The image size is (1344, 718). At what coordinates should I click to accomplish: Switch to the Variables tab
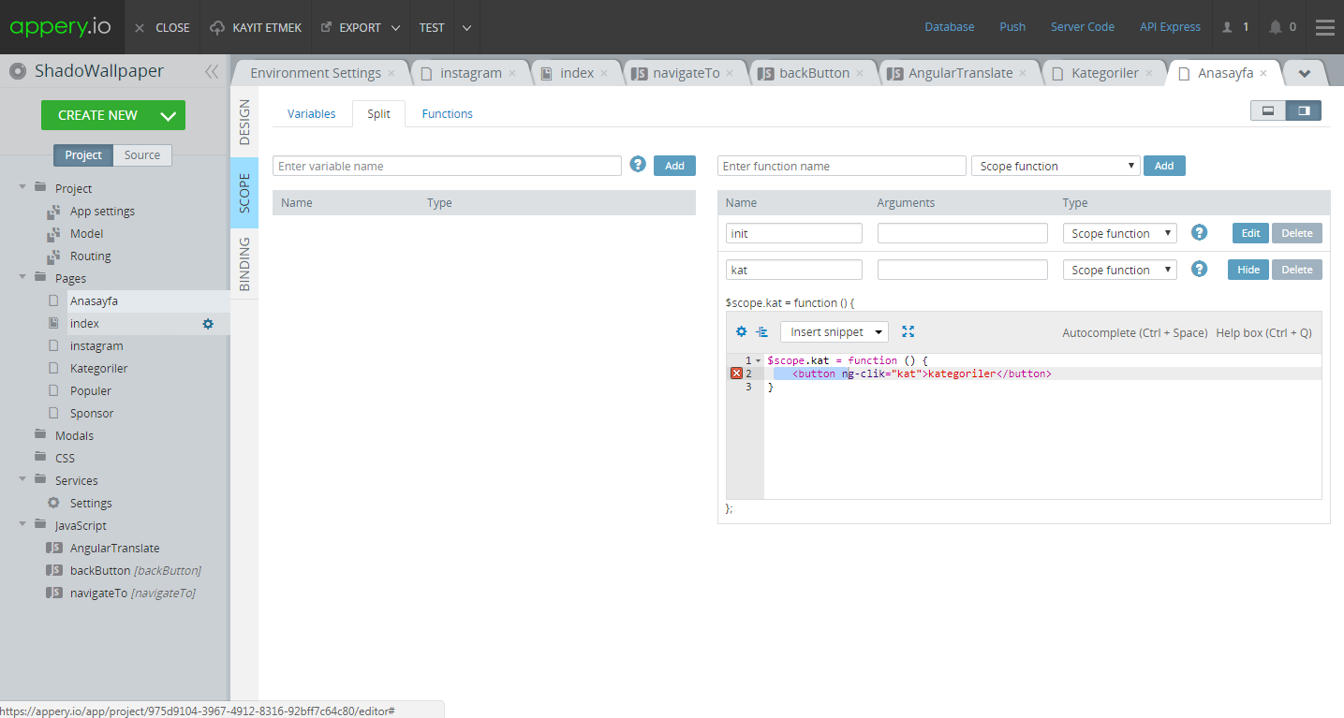tap(311, 114)
